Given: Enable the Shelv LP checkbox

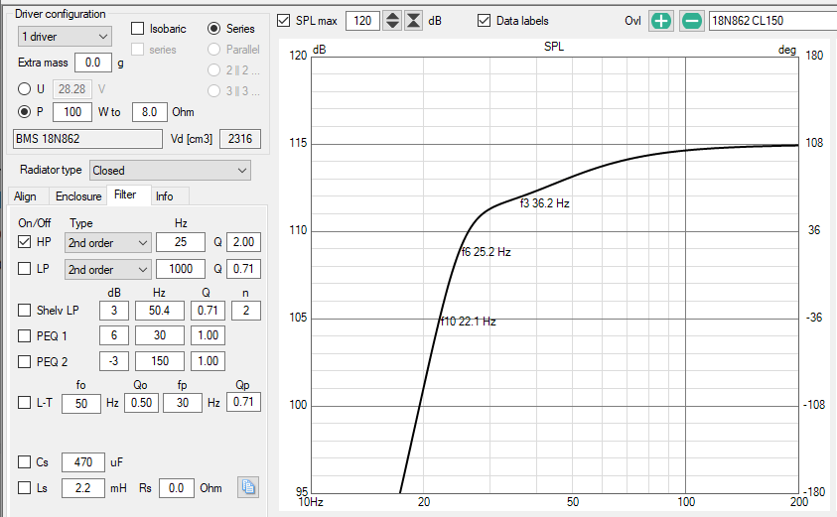Looking at the screenshot, I should [x=24, y=310].
